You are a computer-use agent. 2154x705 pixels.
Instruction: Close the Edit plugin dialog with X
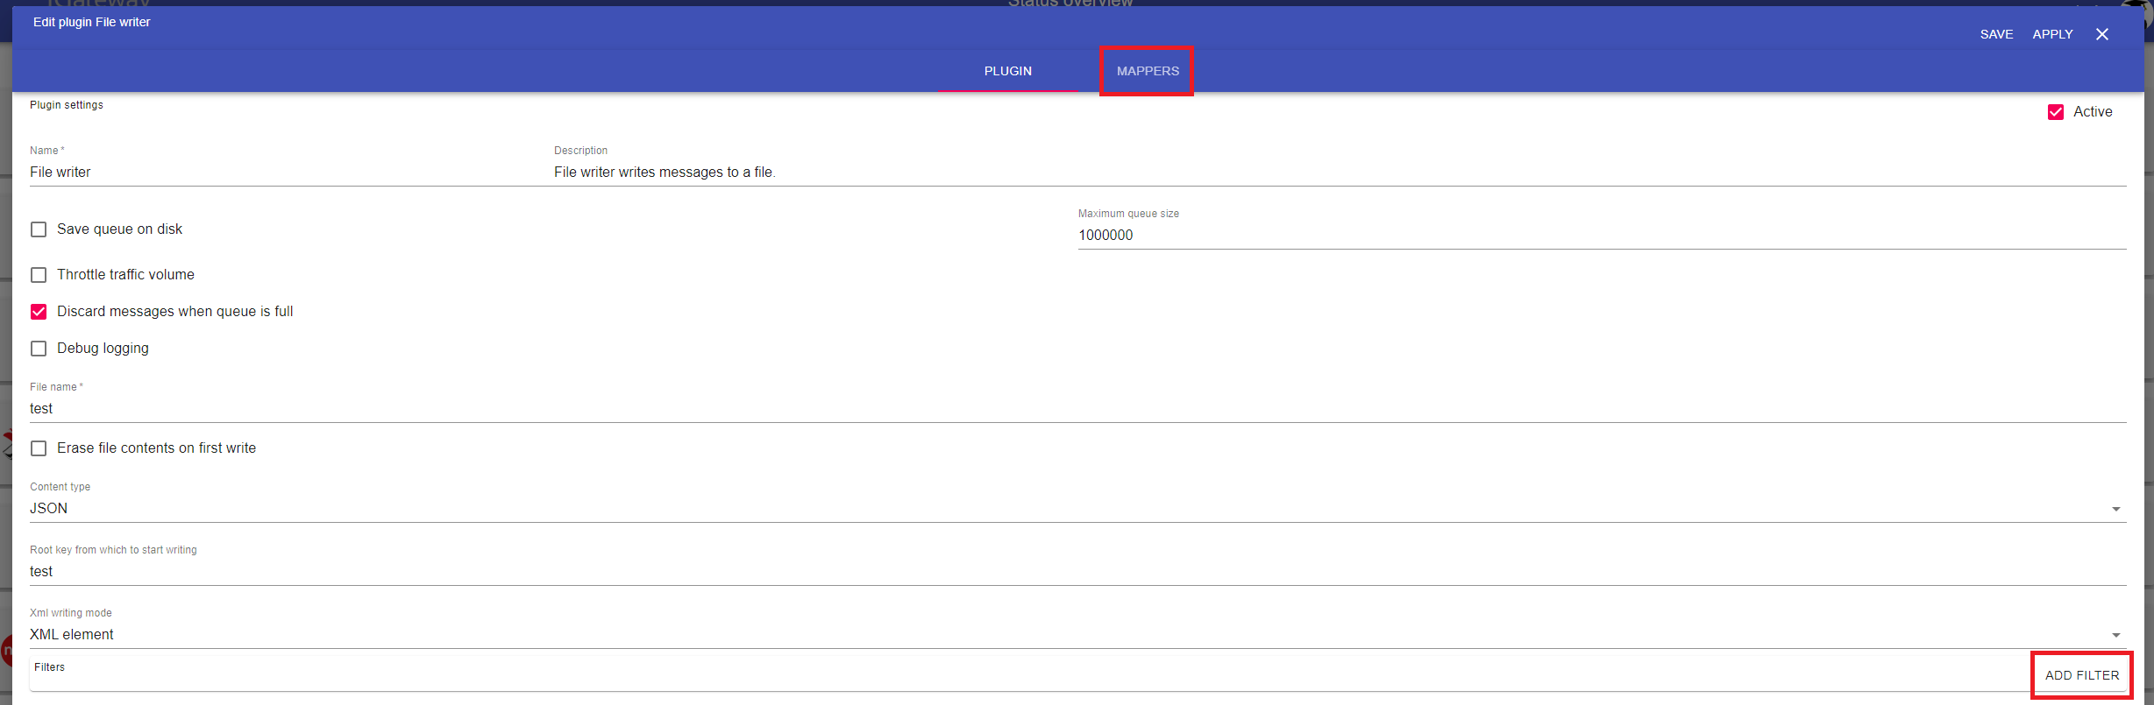(2101, 34)
